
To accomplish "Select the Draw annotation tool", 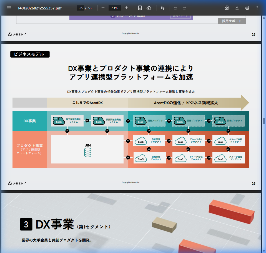I will (x=163, y=8).
